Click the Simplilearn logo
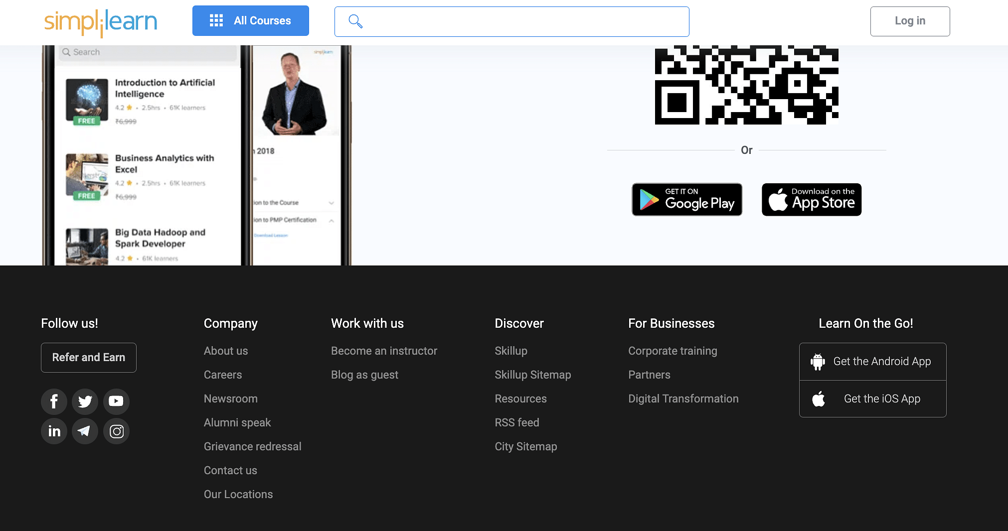 point(101,22)
